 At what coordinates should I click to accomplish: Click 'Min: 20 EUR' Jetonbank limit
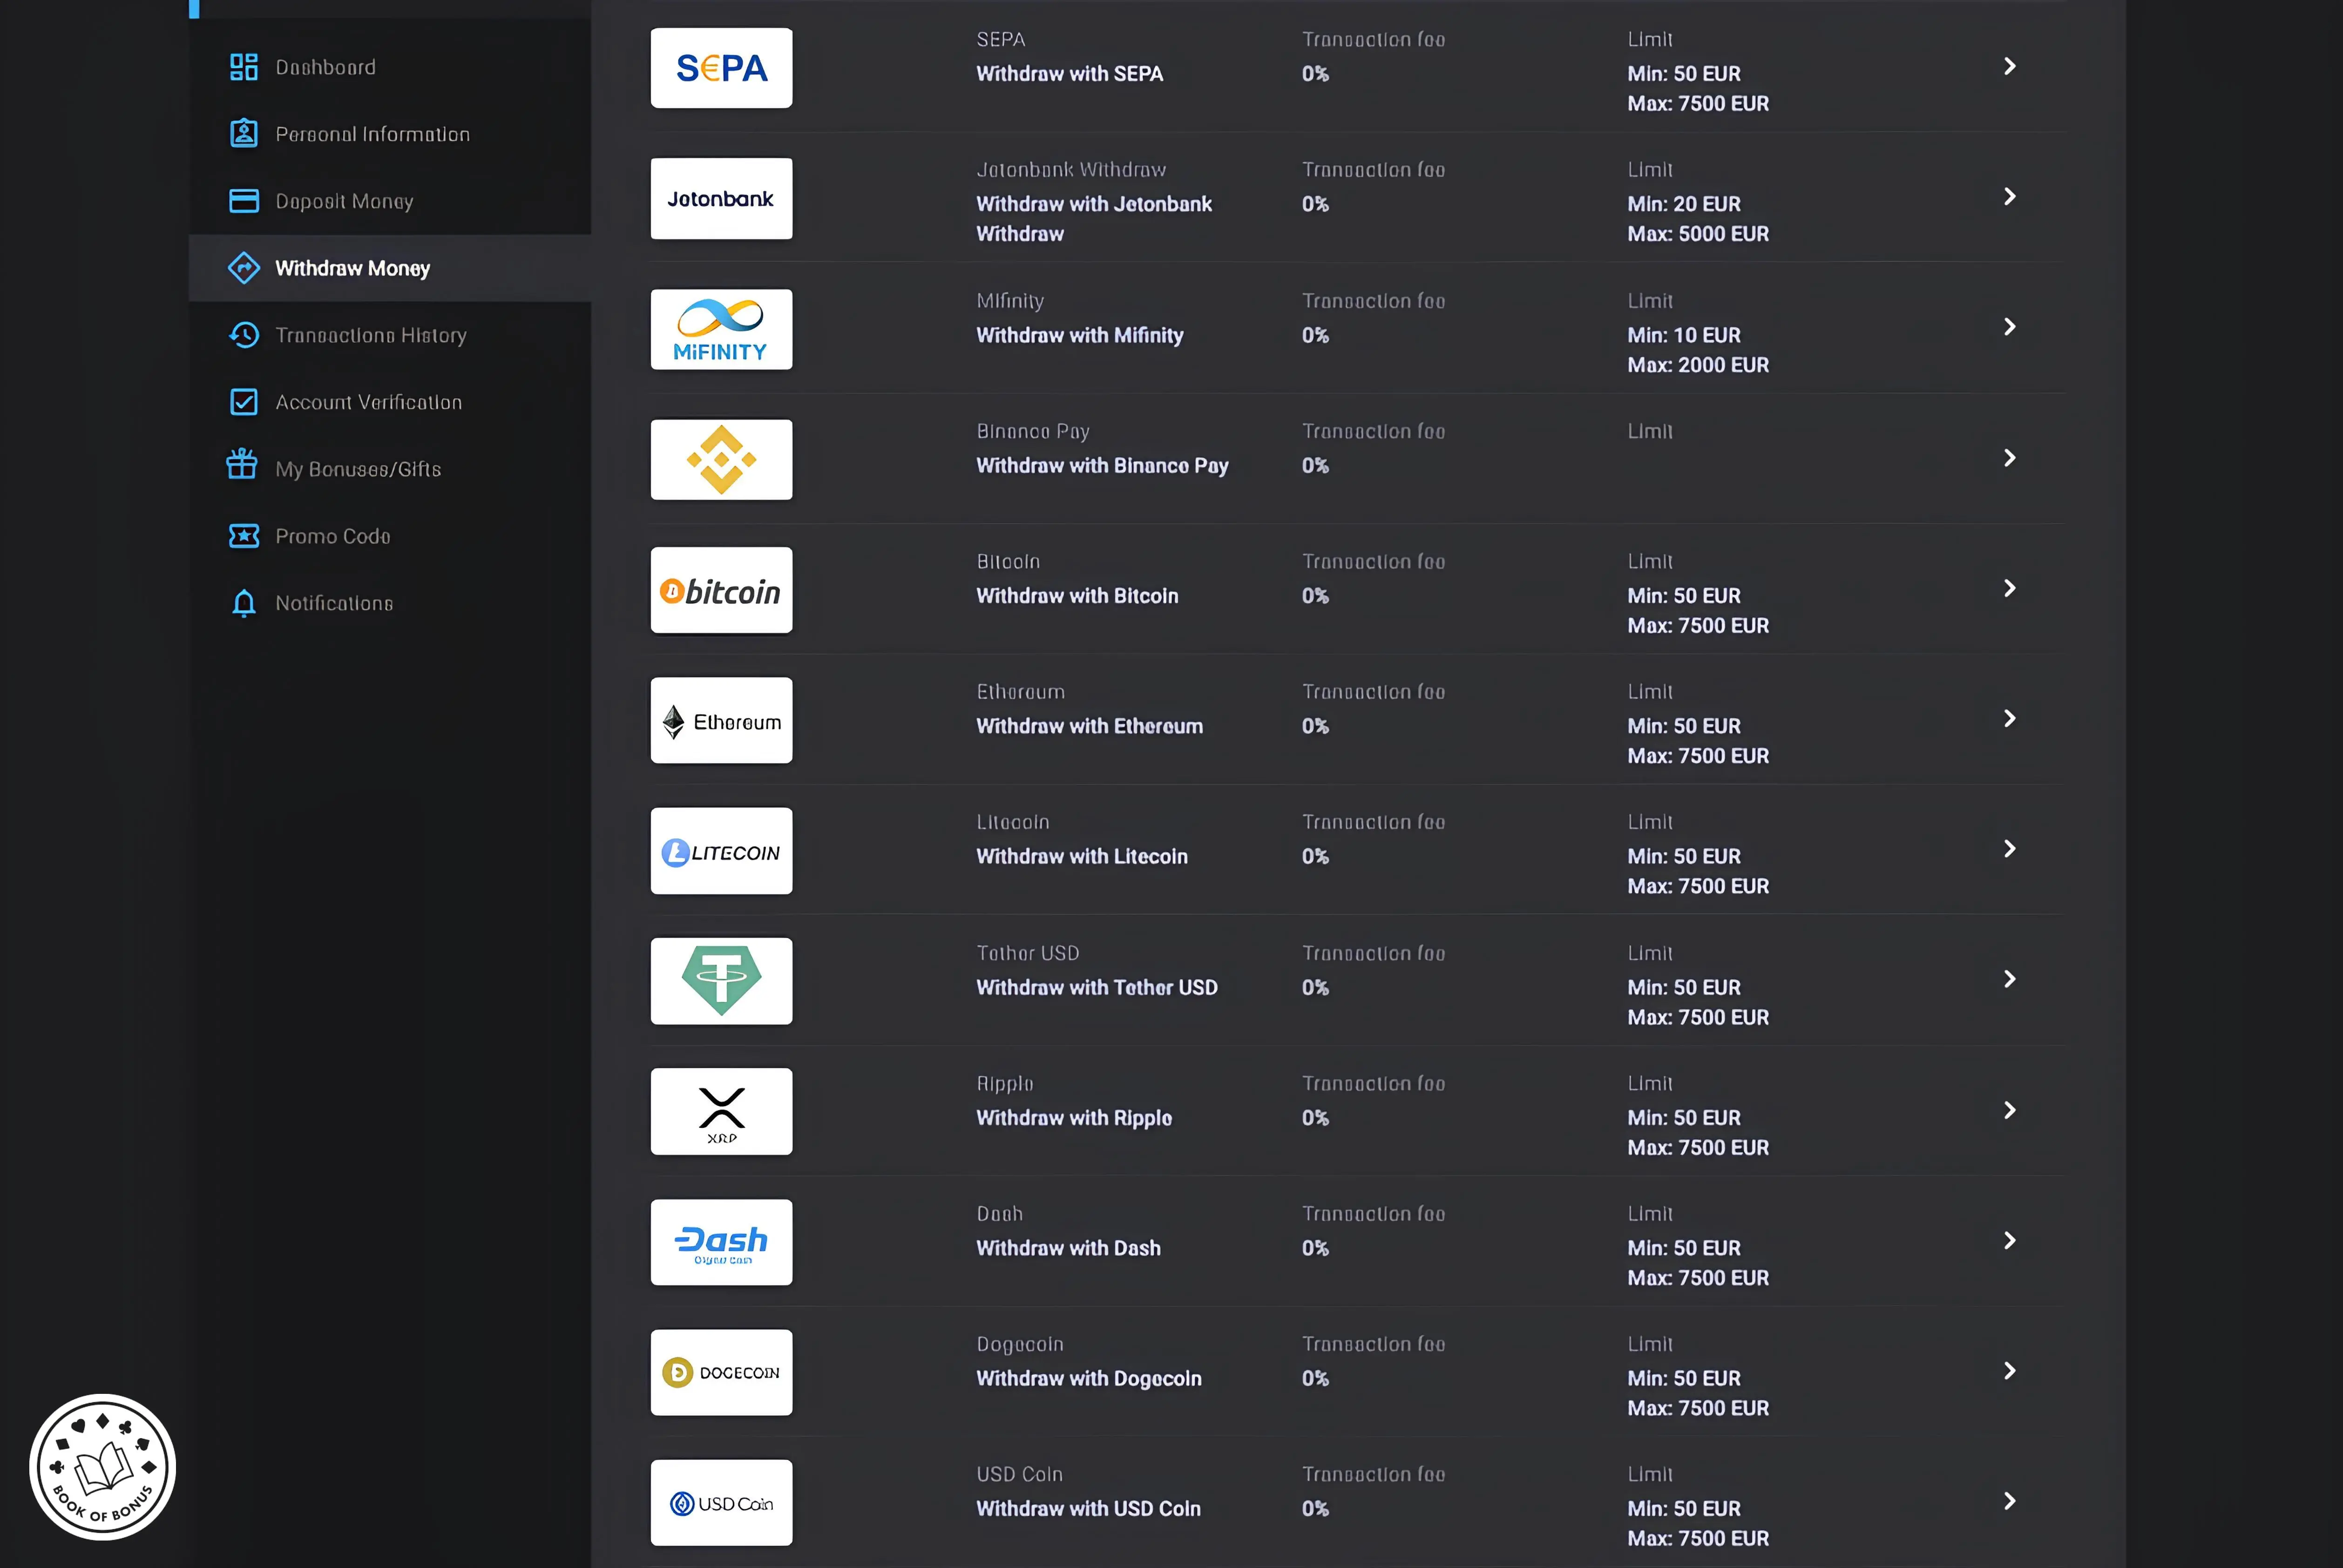(1683, 204)
